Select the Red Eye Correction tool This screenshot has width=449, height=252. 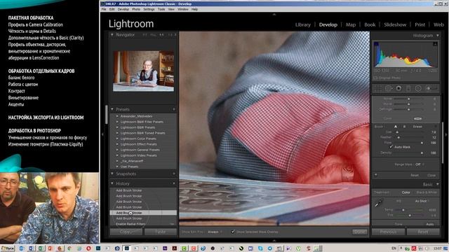click(x=398, y=88)
